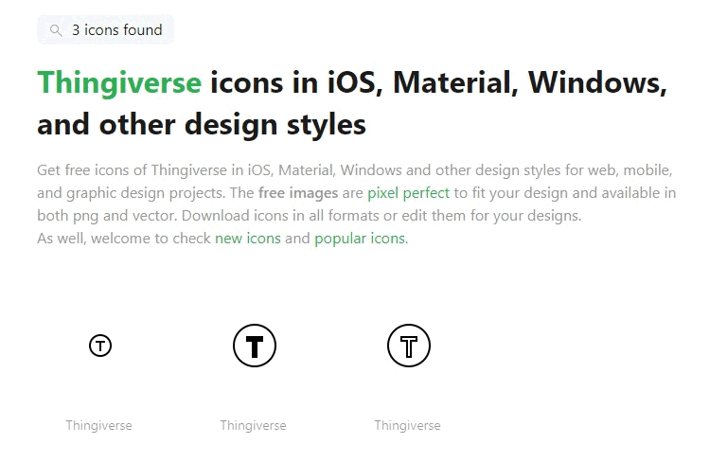Click the 'and other design styles' heading line

coord(202,125)
